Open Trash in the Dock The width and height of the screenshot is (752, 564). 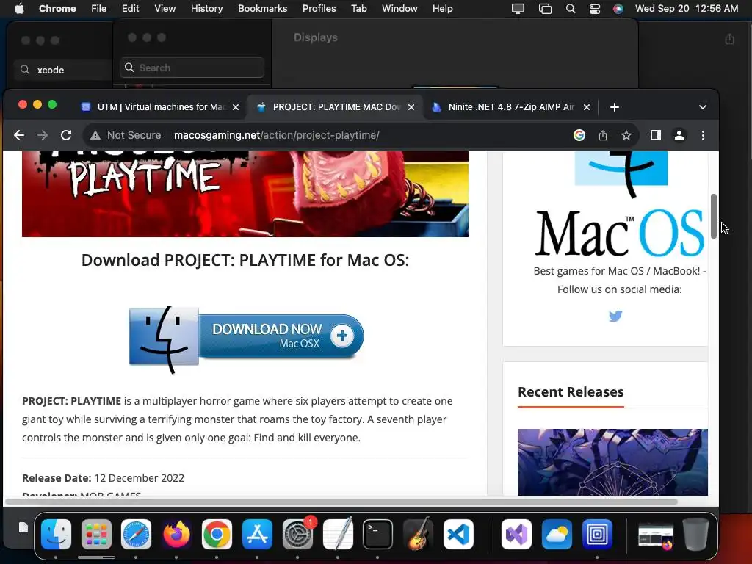point(696,535)
